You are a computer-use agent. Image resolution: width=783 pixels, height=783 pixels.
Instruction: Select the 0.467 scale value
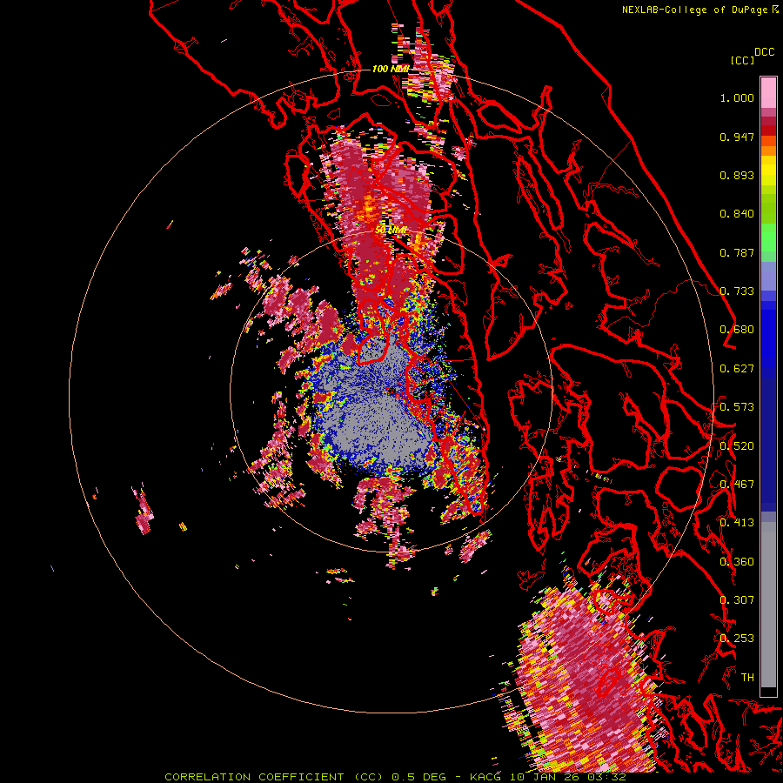click(737, 485)
